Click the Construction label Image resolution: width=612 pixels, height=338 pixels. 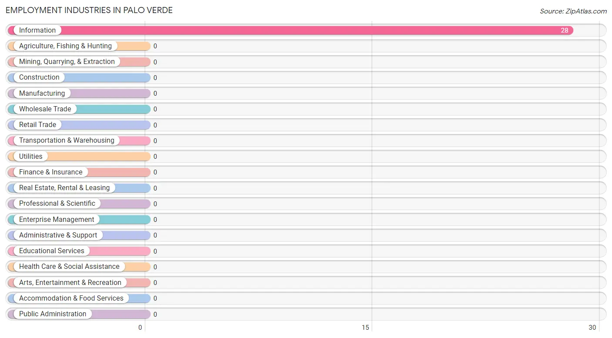[x=39, y=77]
